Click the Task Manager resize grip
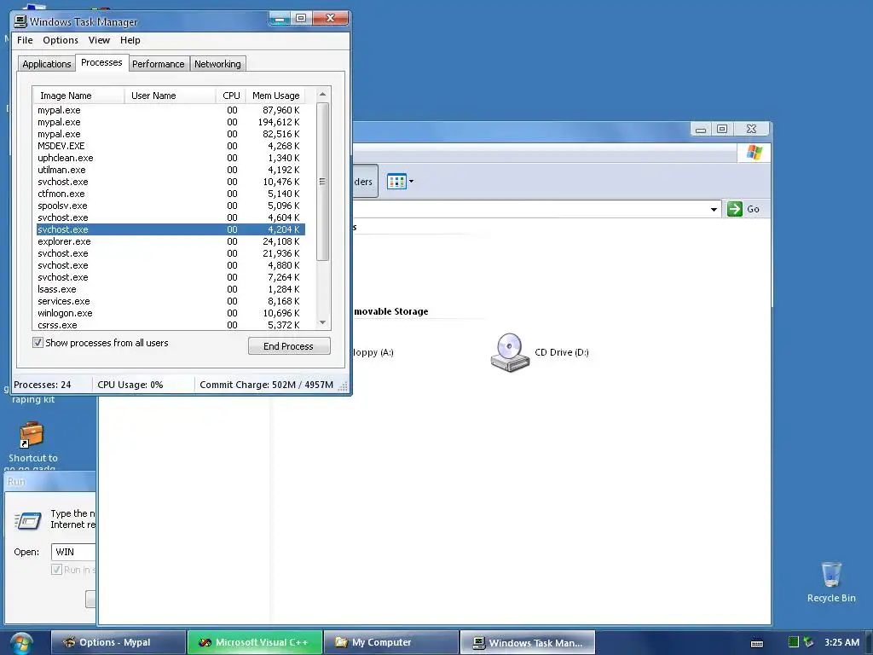Viewport: 873px width, 655px height. pos(343,385)
